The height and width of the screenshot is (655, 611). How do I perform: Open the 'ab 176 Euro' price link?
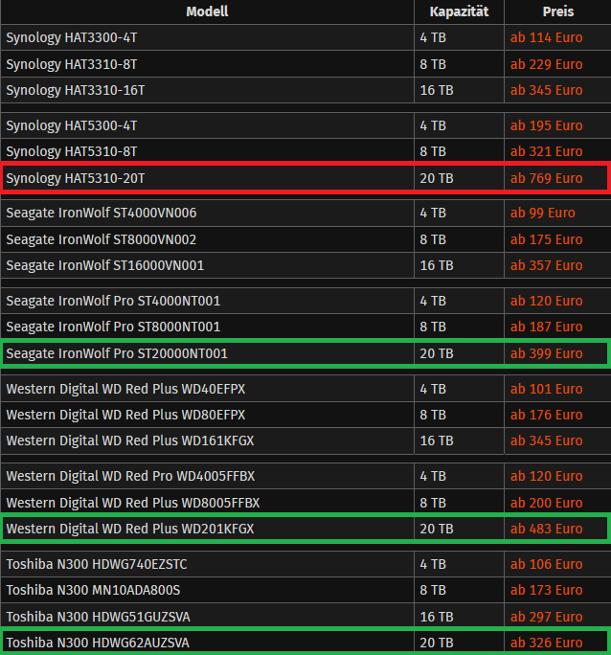pos(546,415)
